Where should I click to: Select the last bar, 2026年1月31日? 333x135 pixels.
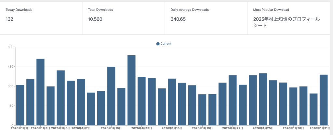(324, 100)
